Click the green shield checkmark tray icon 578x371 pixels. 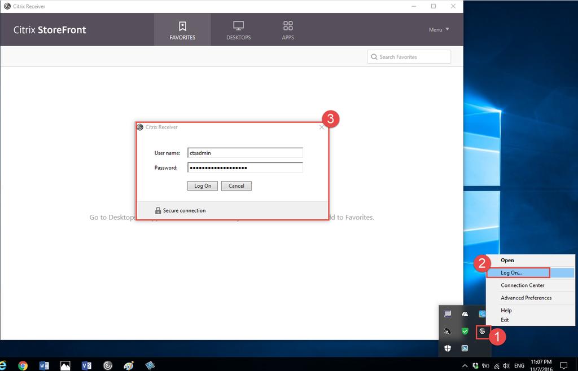(x=465, y=332)
